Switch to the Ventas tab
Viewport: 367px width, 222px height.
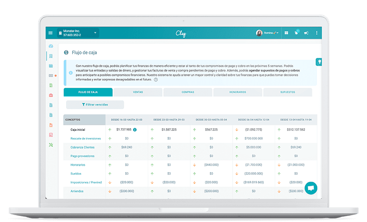[x=138, y=92]
